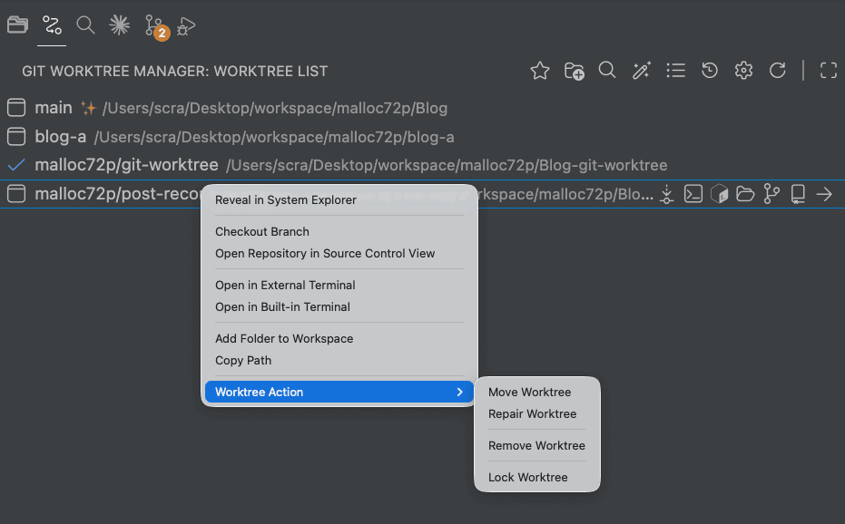Click the history clock icon in the toolbar

pyautogui.click(x=710, y=71)
